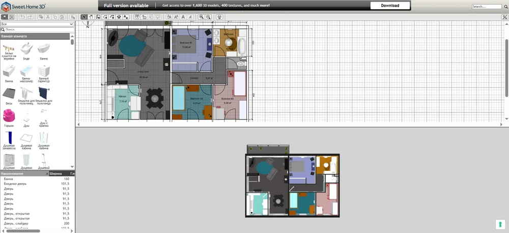The image size is (509, 233).
Task: Zoom out of the plan view
Action: [x=209, y=17]
